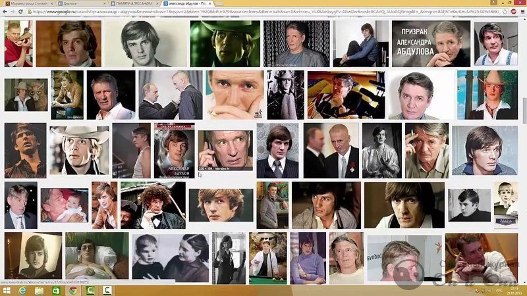Open the medal-pinning ceremony thumbnail

click(x=171, y=95)
